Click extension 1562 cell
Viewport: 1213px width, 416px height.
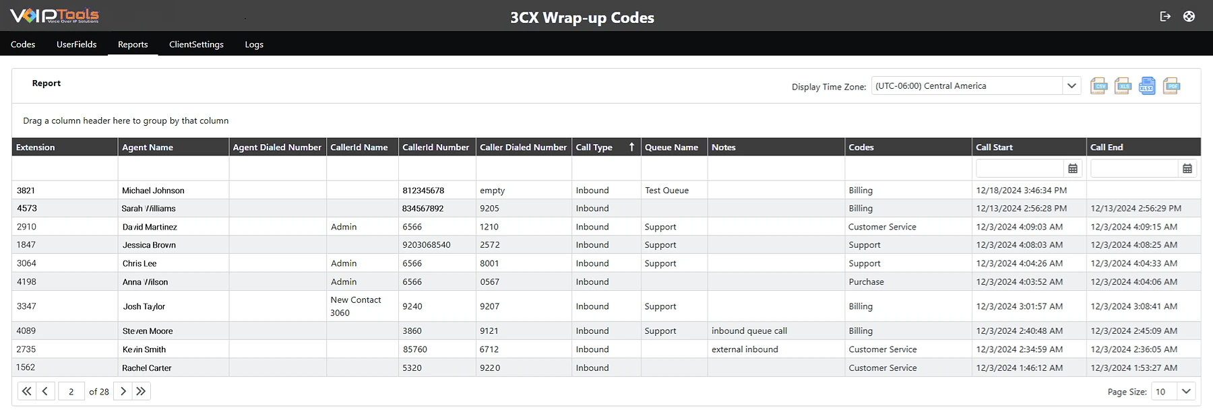tap(65, 368)
